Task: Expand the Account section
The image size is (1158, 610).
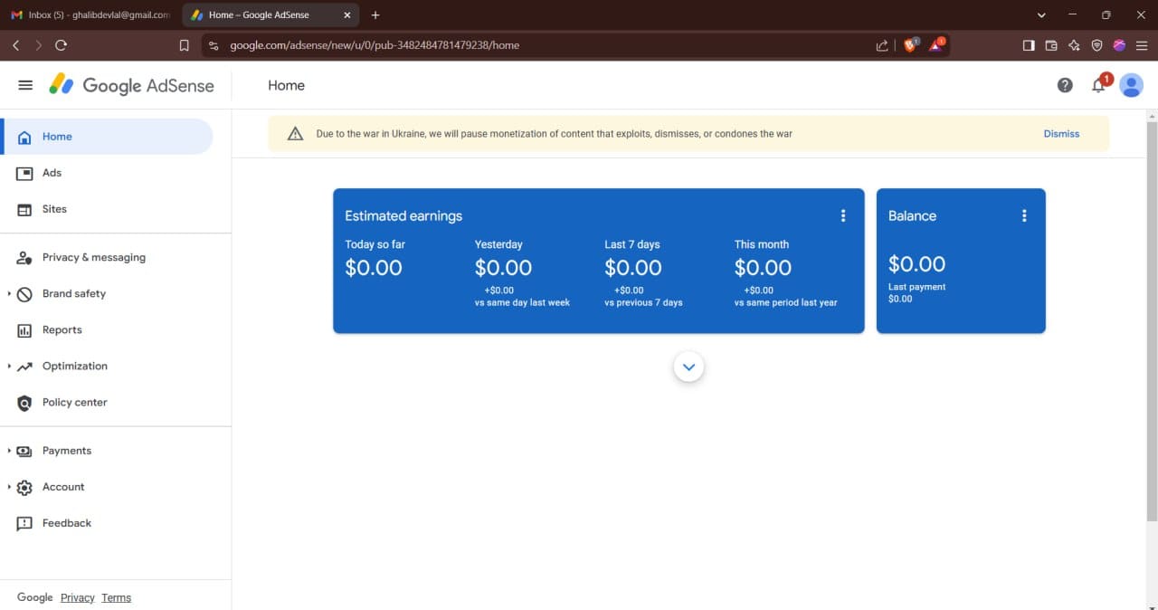Action: pyautogui.click(x=10, y=487)
